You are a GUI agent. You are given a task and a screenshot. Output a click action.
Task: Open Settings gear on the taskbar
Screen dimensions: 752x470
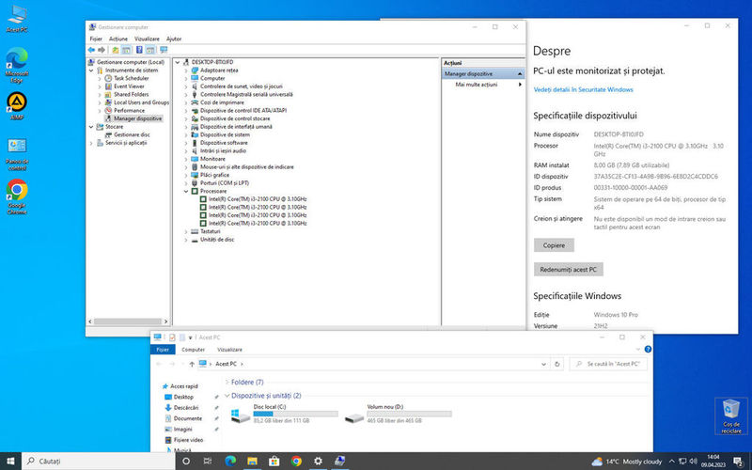(x=318, y=461)
